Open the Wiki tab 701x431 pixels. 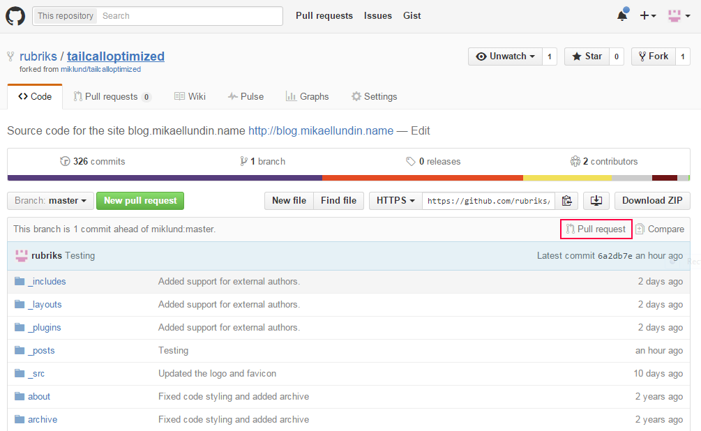click(190, 96)
